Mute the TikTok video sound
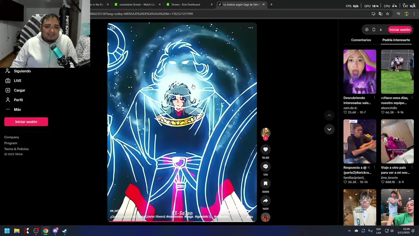This screenshot has width=419, height=236. click(x=113, y=28)
